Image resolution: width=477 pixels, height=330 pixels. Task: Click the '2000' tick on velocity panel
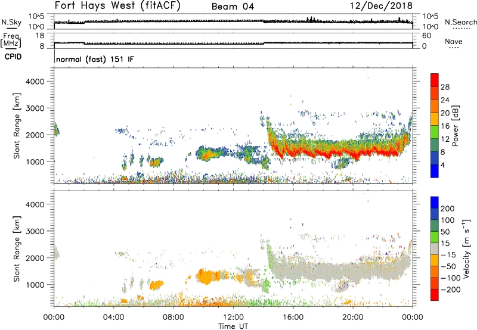(35, 258)
